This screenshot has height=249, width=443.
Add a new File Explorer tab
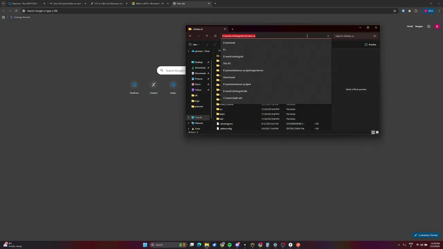coord(232,29)
